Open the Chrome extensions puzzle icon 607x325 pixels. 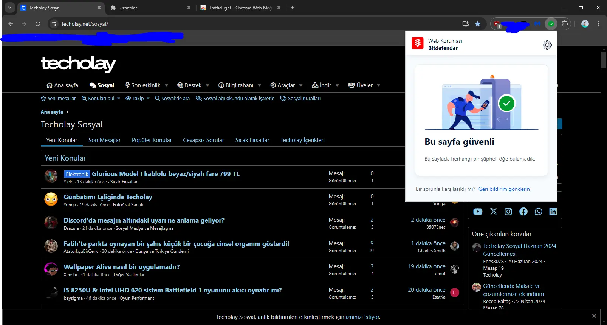point(565,24)
